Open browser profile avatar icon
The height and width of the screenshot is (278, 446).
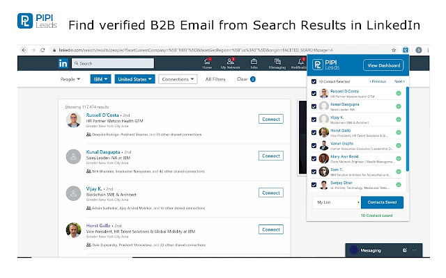[419, 50]
